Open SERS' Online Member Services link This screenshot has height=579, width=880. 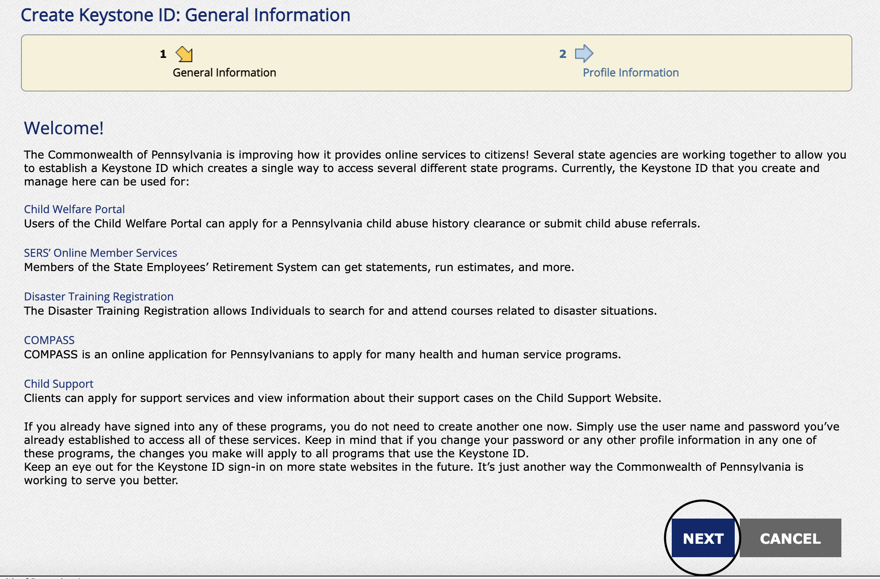point(100,253)
